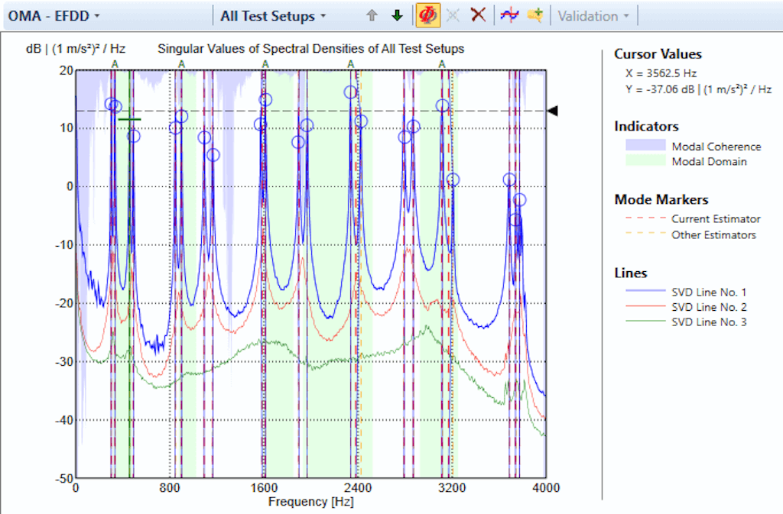Open the OMA - EFDD dropdown
783x514 pixels.
click(x=54, y=16)
